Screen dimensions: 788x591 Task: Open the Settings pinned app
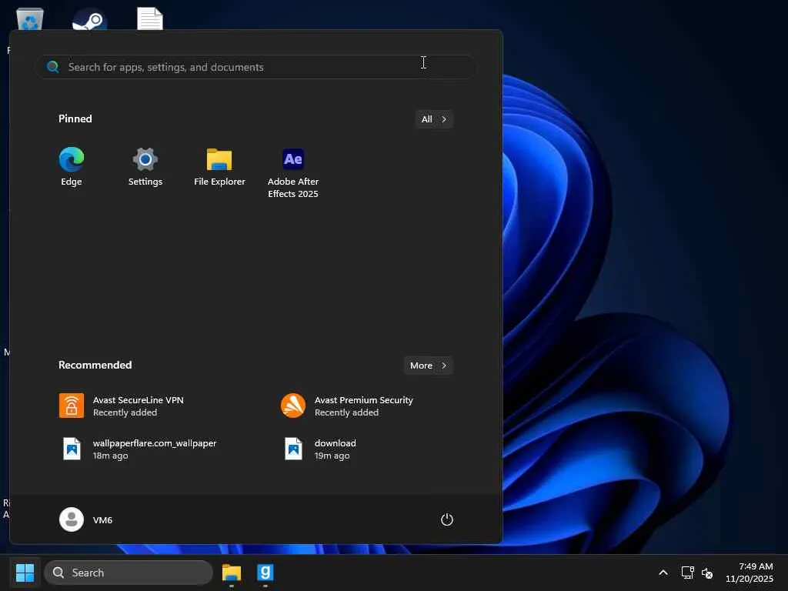(x=145, y=167)
